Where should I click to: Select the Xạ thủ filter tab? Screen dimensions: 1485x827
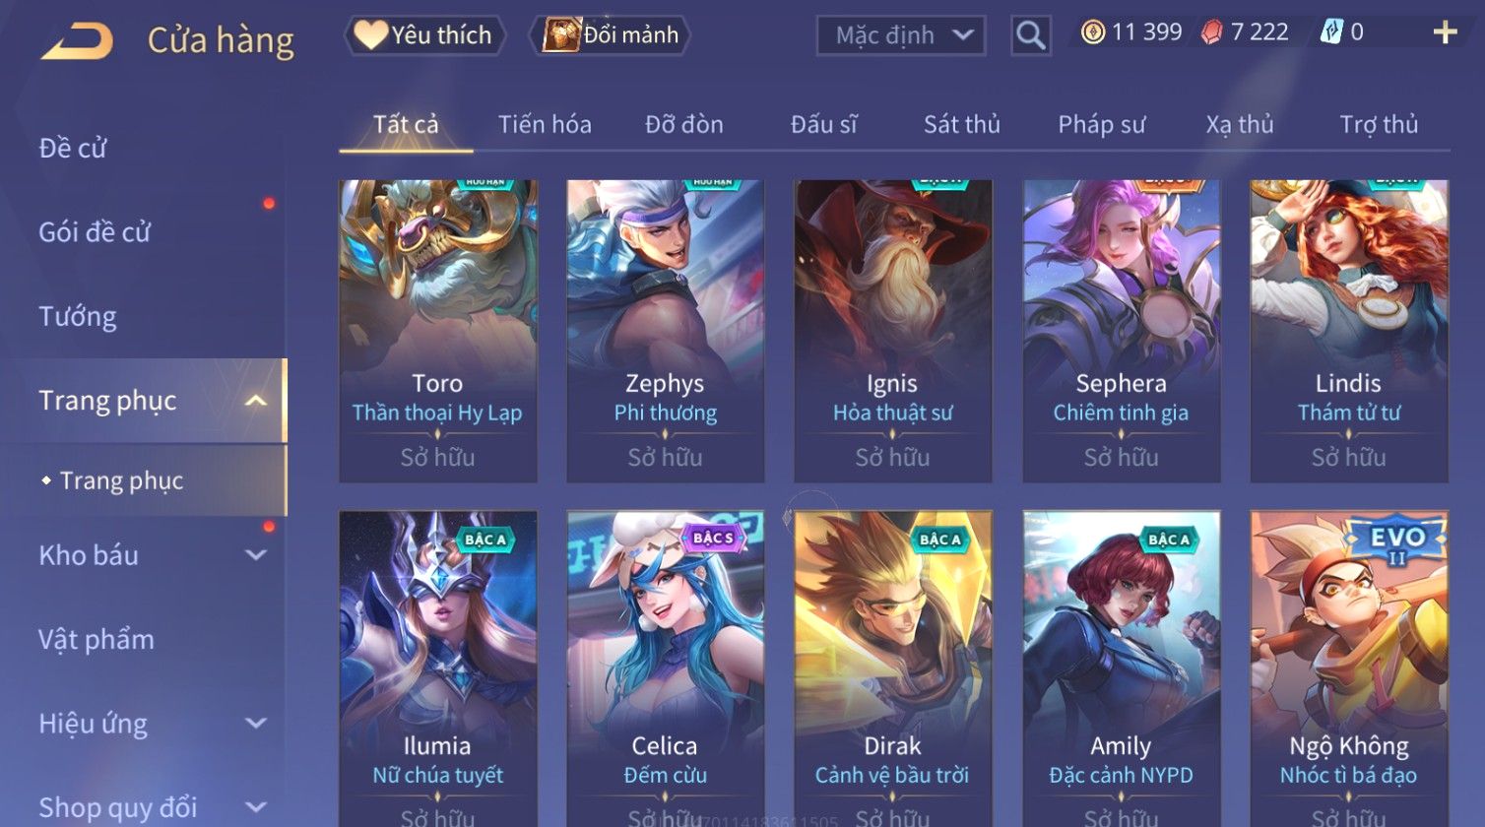pos(1240,125)
